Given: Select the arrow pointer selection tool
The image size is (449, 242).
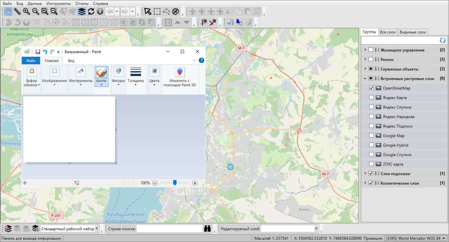Looking at the screenshot, I should [x=148, y=11].
